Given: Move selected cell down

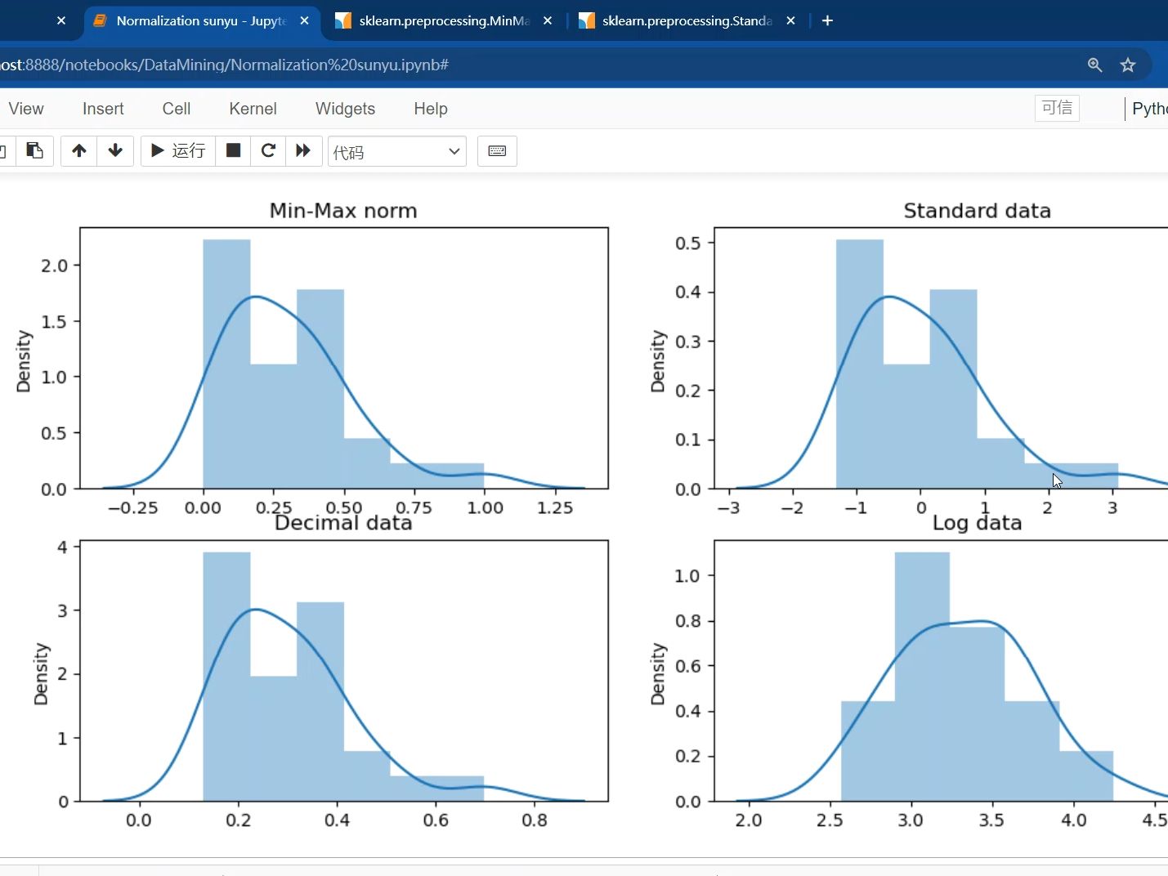Looking at the screenshot, I should pyautogui.click(x=115, y=150).
